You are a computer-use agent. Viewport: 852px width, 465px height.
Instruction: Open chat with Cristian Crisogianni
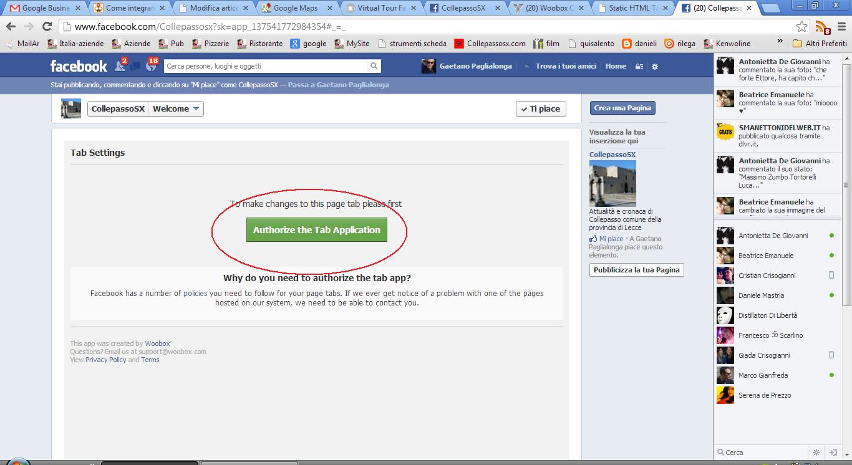[x=776, y=276]
